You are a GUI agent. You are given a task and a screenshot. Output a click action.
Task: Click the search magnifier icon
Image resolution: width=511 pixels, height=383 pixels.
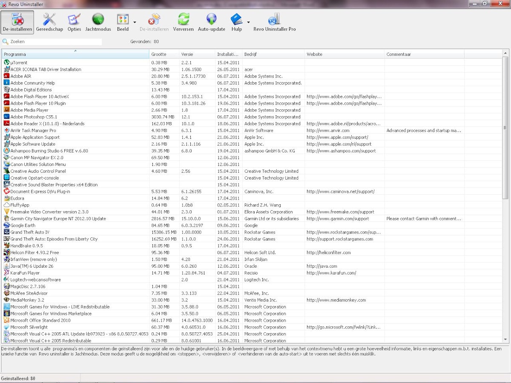pos(6,42)
